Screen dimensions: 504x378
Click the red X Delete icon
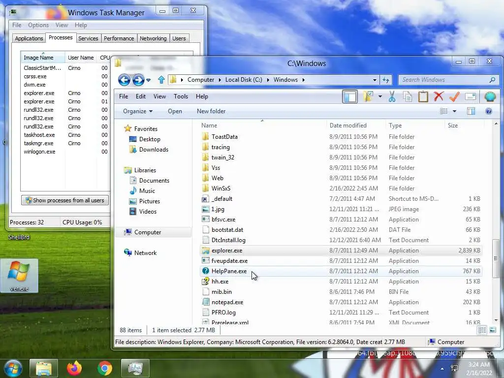pyautogui.click(x=439, y=96)
